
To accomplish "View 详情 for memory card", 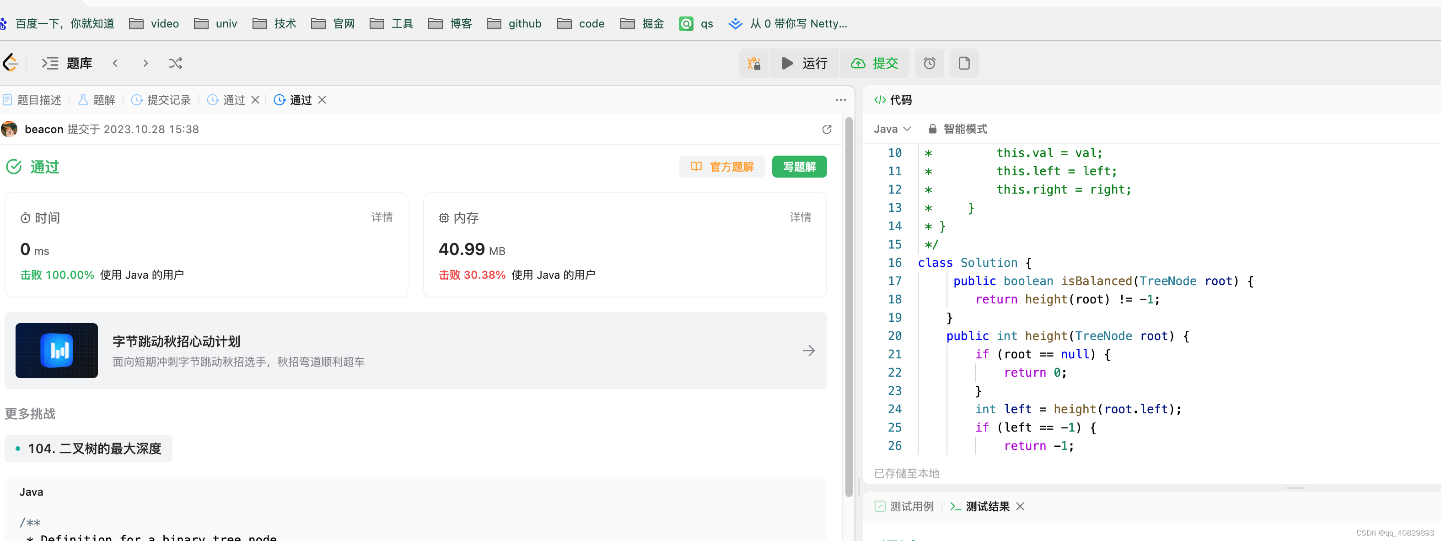I will coord(801,217).
